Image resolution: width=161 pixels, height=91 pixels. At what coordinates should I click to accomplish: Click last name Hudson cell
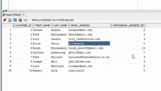59,30
